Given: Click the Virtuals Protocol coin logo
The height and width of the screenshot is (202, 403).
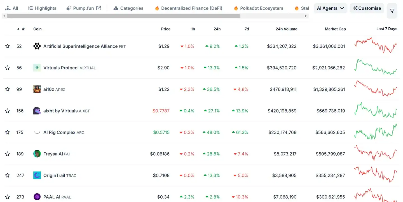Looking at the screenshot, I should [x=37, y=68].
